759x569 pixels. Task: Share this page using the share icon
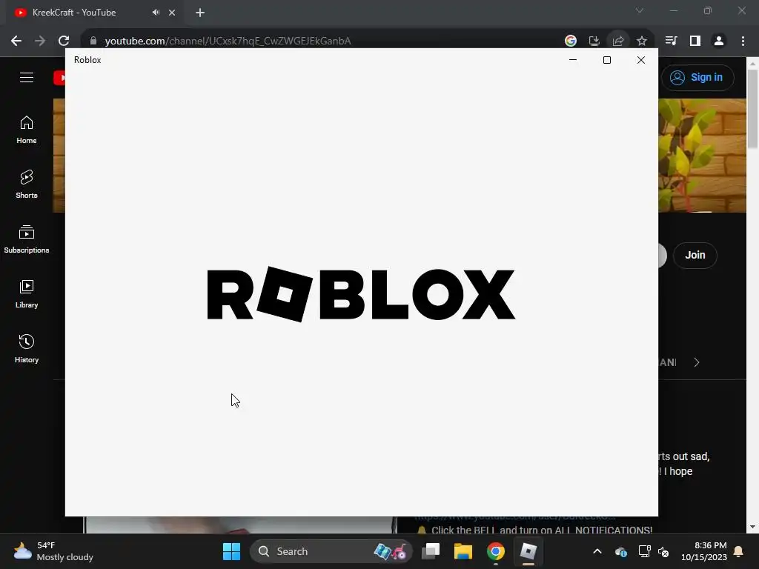[x=617, y=41]
